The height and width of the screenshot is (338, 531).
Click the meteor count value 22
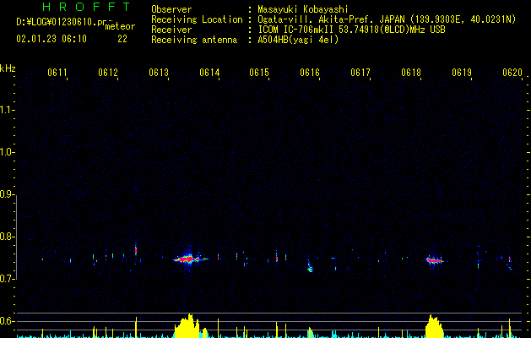[122, 39]
